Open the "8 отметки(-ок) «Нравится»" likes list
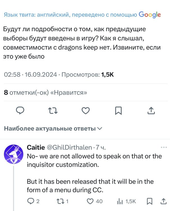This screenshot has height=211, width=170. 46,93
